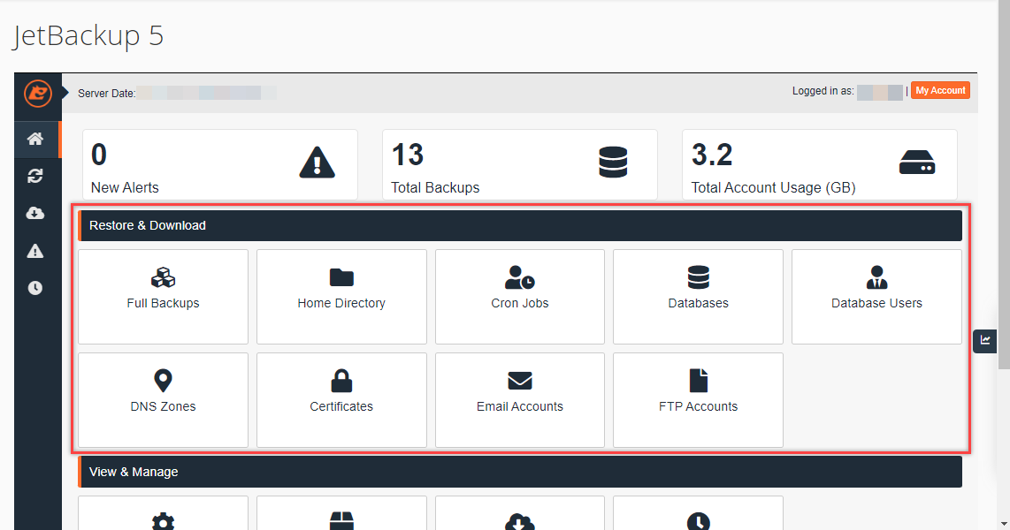This screenshot has width=1010, height=530.
Task: Click the Total Backups database icon
Action: (613, 162)
